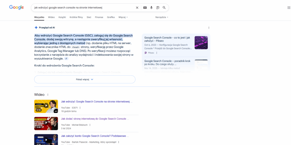Play the Bartek Piasecki video thumbnail

click(x=46, y=139)
